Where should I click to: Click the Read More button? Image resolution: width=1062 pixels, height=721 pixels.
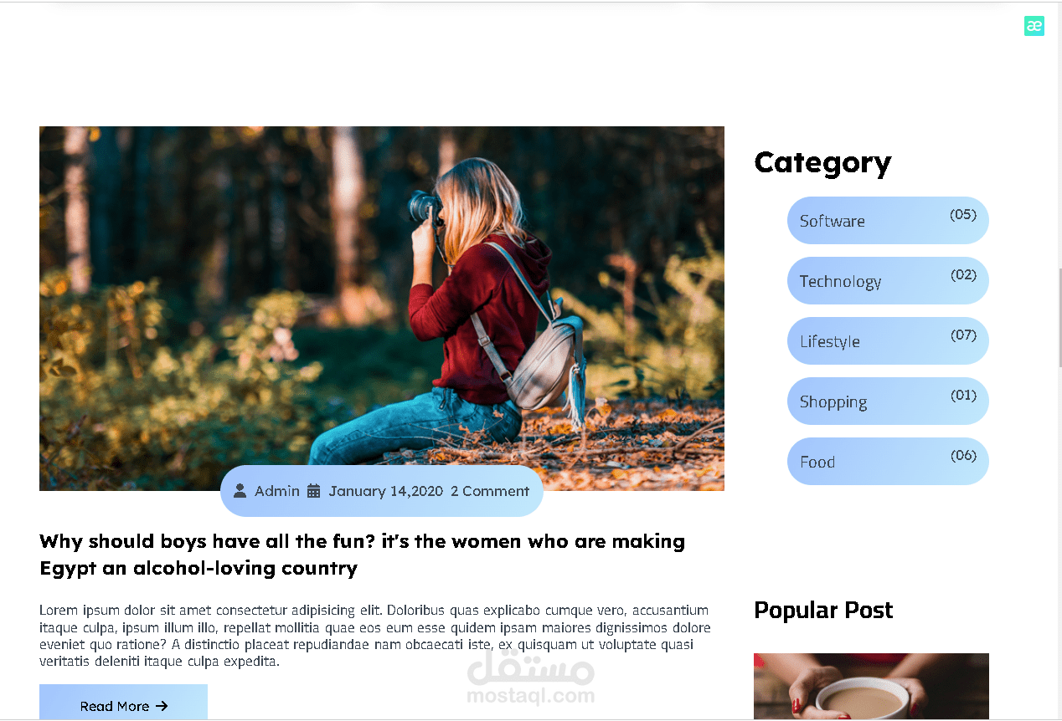click(123, 703)
